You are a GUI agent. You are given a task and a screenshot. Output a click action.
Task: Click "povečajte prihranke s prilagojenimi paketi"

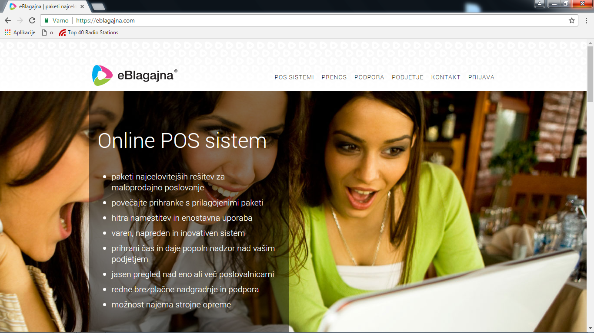[x=187, y=202]
